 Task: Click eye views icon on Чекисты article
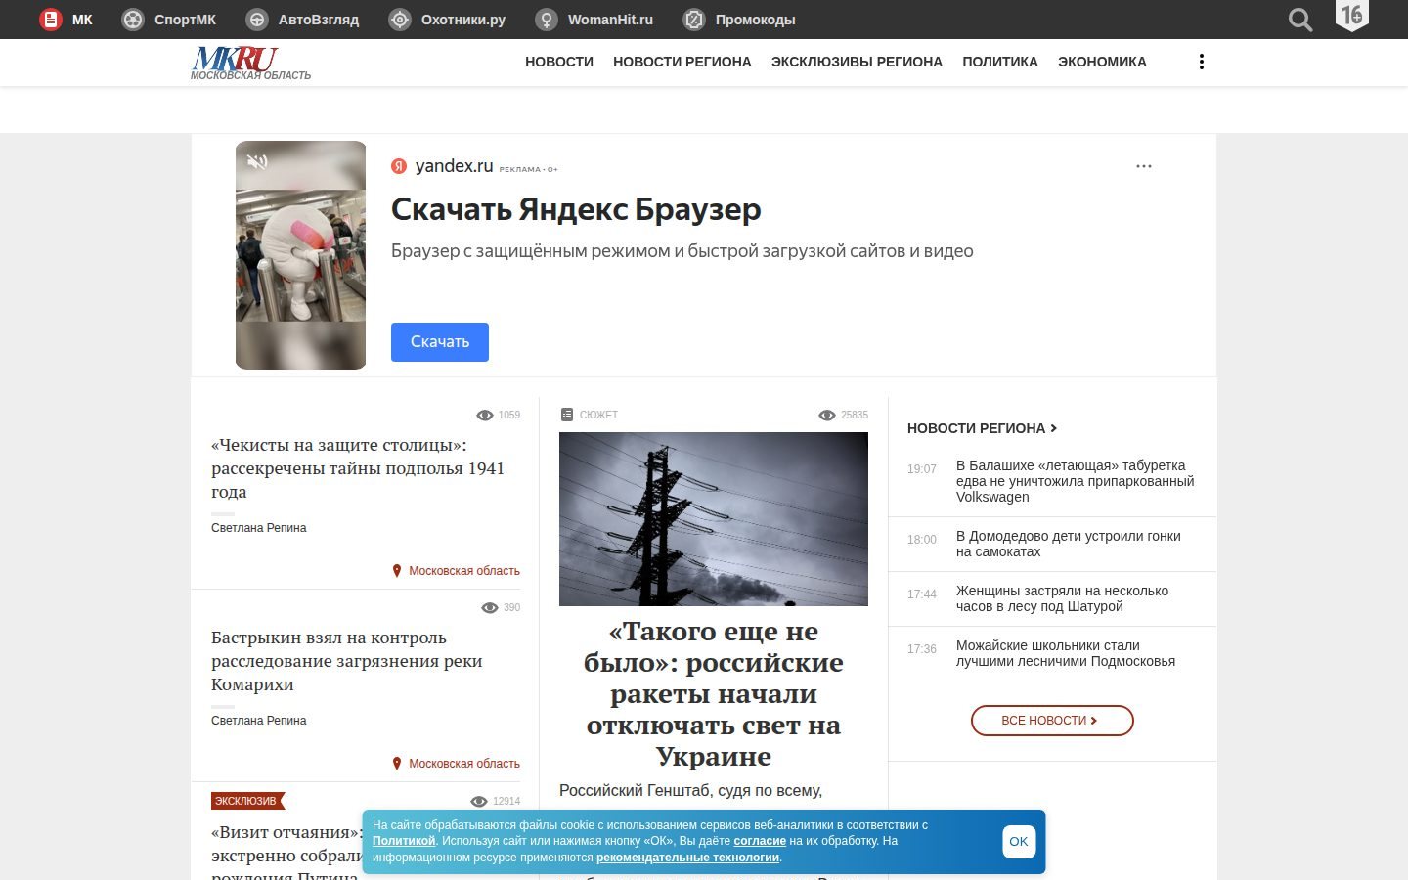click(485, 416)
